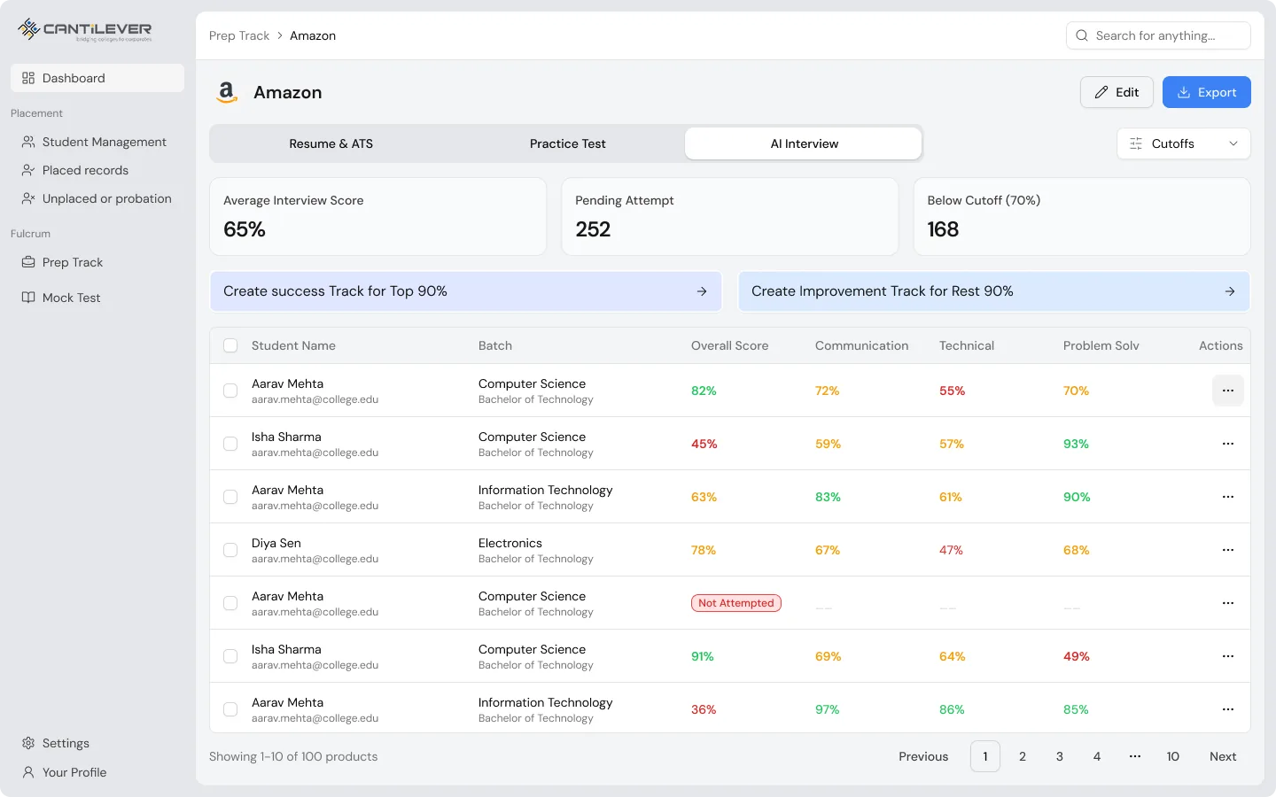Click the Cantilever logo
This screenshot has height=797, width=1276.
(85, 30)
